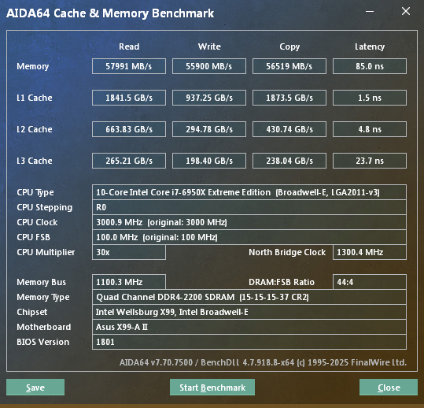Select Memory Write value 55900 MB/s

point(209,66)
